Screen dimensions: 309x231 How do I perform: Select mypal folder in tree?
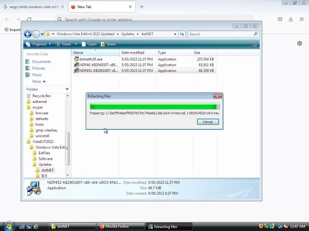pyautogui.click(x=37, y=107)
